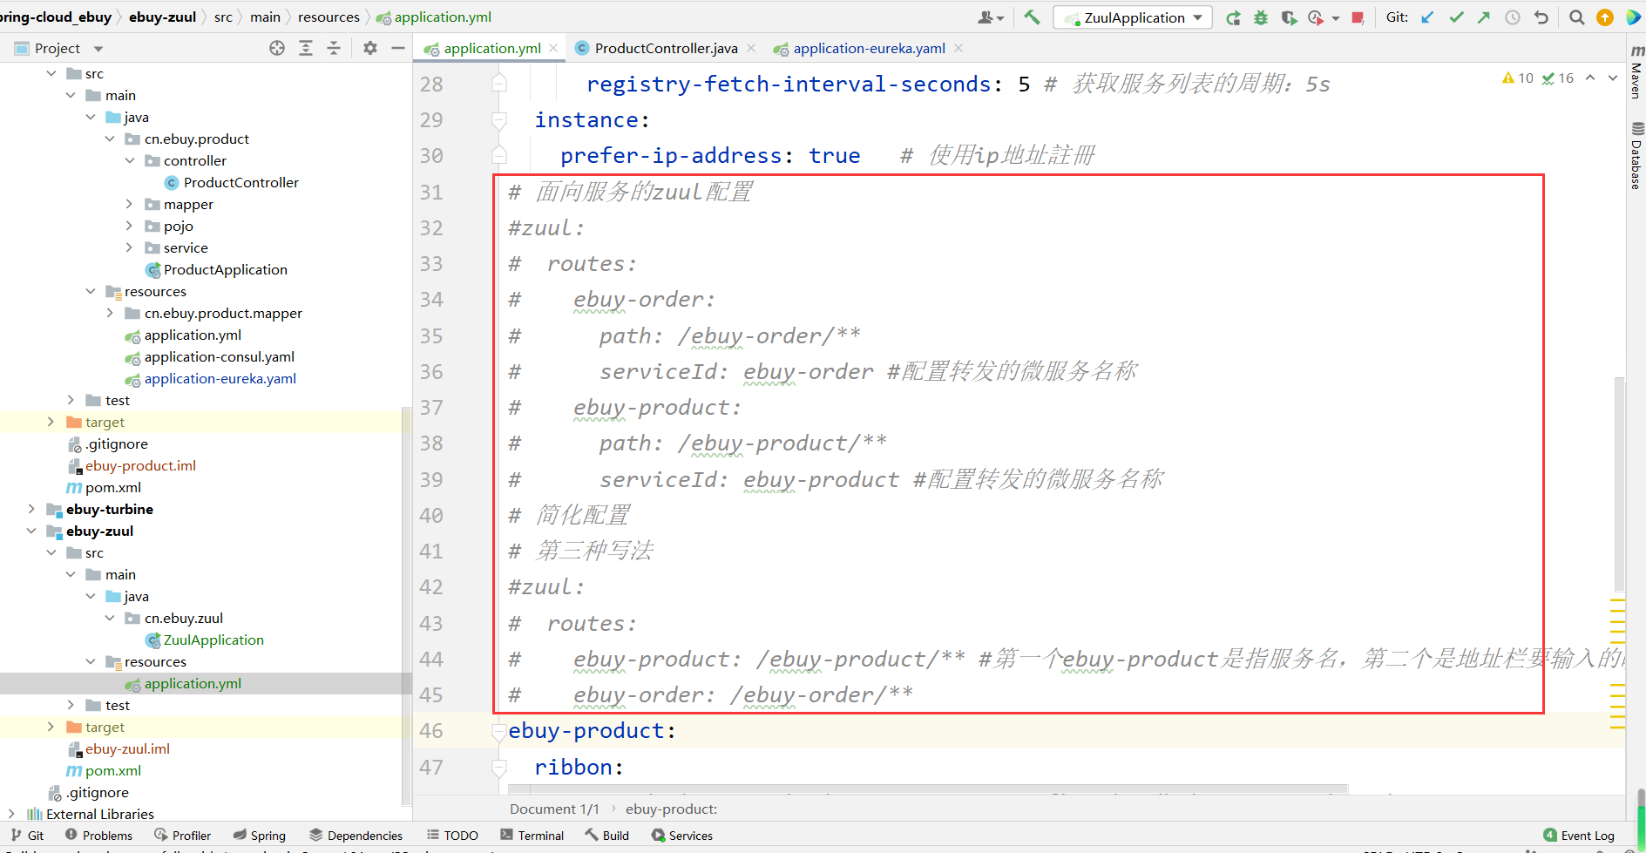
Task: Run ZuulApplication with the rerun icon
Action: click(1233, 17)
